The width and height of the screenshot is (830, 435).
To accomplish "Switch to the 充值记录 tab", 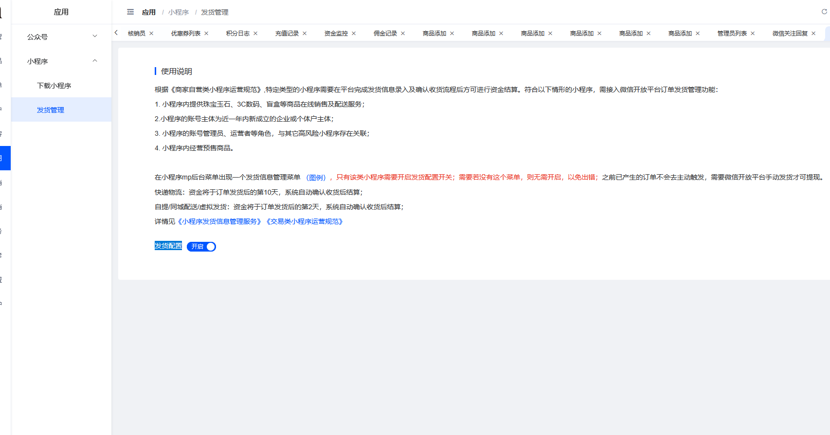I will pos(287,34).
